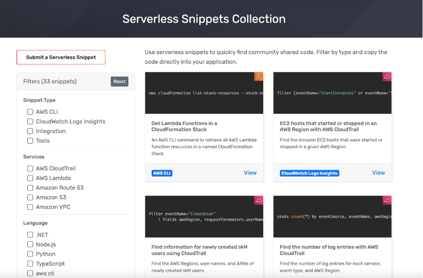Open the cloudformation list-stack-resources code preview
Image resolution: width=423 pixels, height=278 pixels.
pos(204,93)
